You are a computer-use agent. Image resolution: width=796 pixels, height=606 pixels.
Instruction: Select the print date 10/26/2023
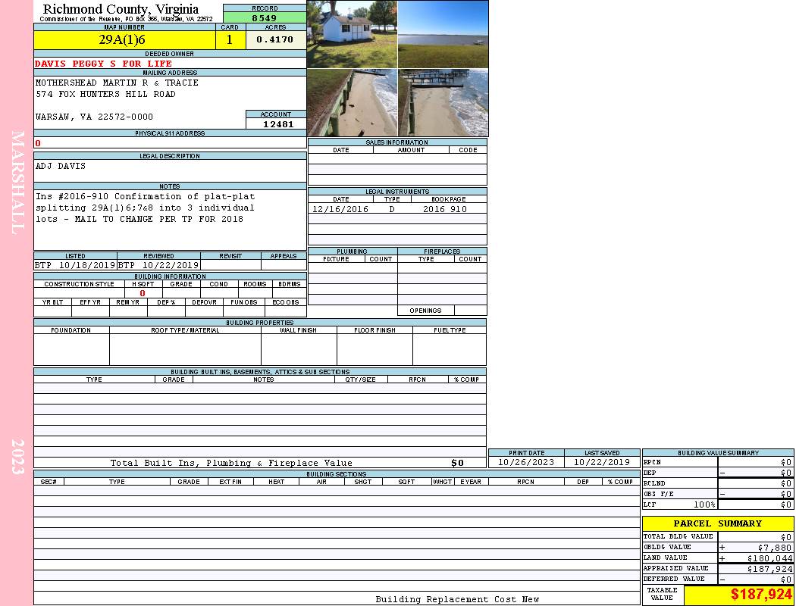pos(525,462)
